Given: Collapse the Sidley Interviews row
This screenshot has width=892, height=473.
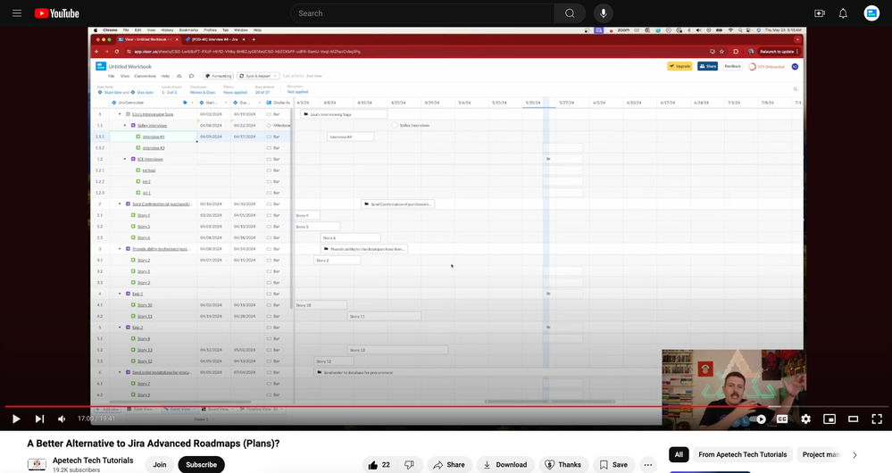Looking at the screenshot, I should [125, 125].
